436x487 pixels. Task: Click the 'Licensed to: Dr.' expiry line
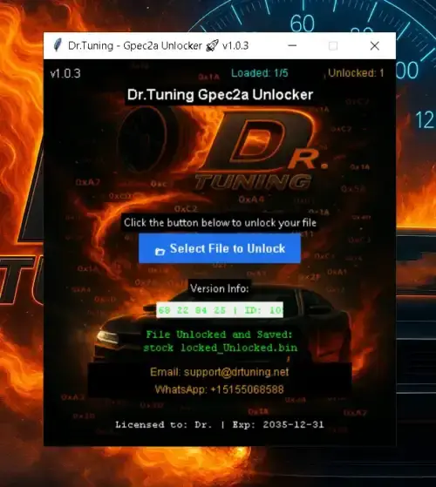coord(220,424)
